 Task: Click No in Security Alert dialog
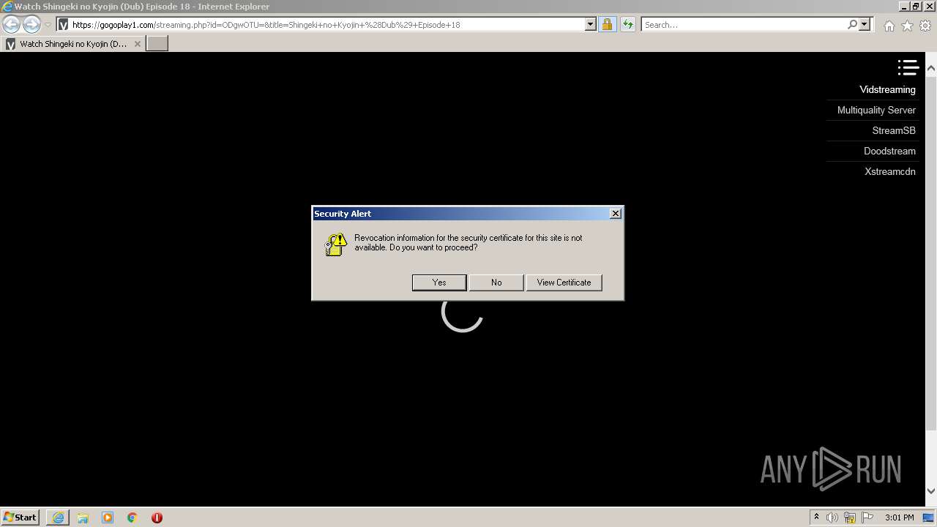tap(496, 283)
